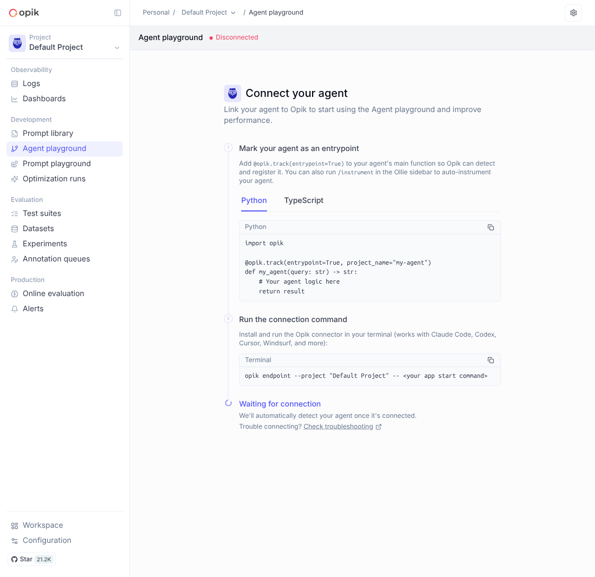Switch to the Python tab
The image size is (595, 577).
coord(254,200)
